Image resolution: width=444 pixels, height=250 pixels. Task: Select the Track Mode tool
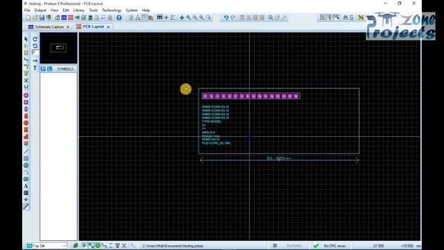(26, 60)
